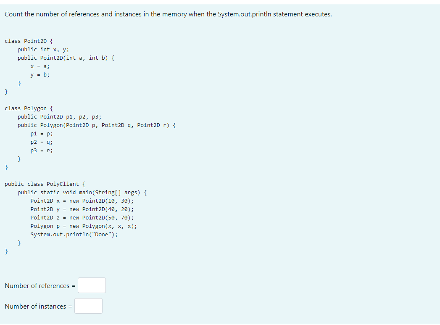Select the assignment p1 = p line
The image size is (440, 325).
(40, 133)
